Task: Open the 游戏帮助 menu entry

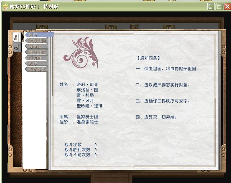Action: (x=37, y=41)
